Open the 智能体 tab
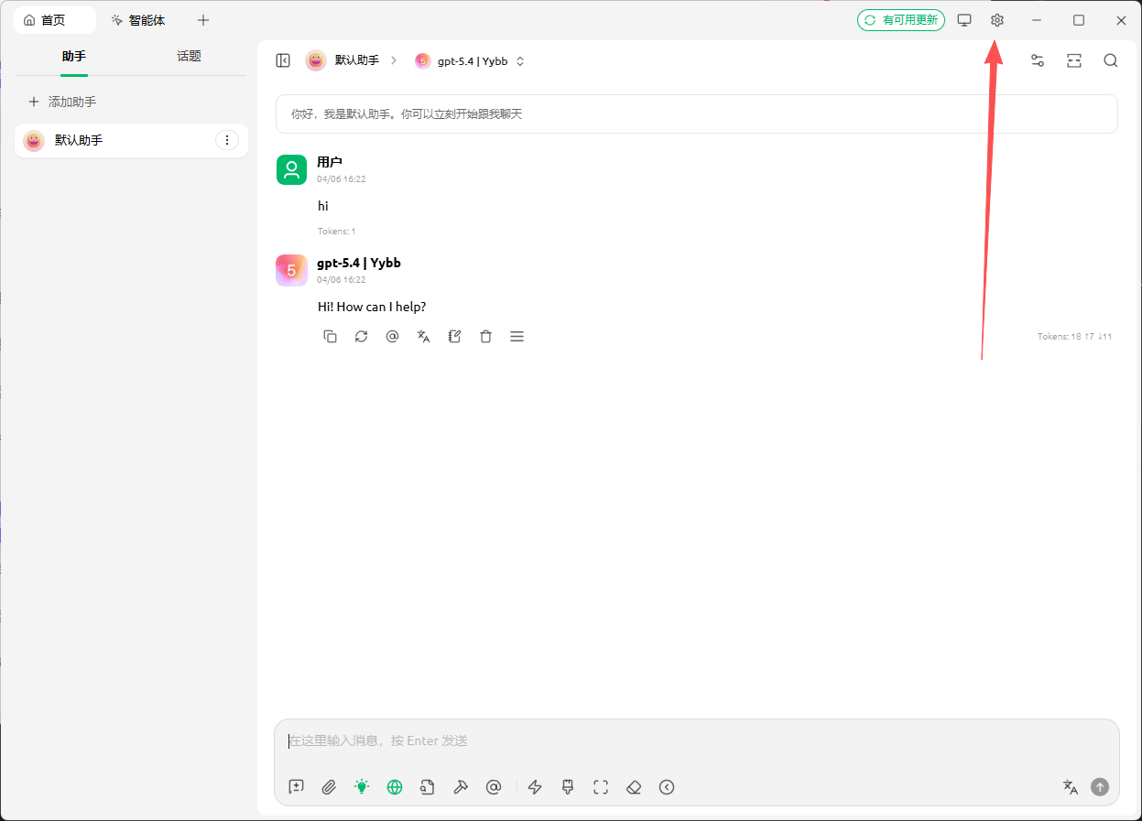Image resolution: width=1142 pixels, height=821 pixels. coord(138,20)
